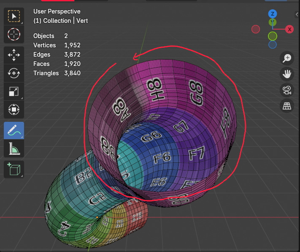Click the Z axis on navigation gizmo
Viewport: 300px width, 252px height.
pos(273,14)
